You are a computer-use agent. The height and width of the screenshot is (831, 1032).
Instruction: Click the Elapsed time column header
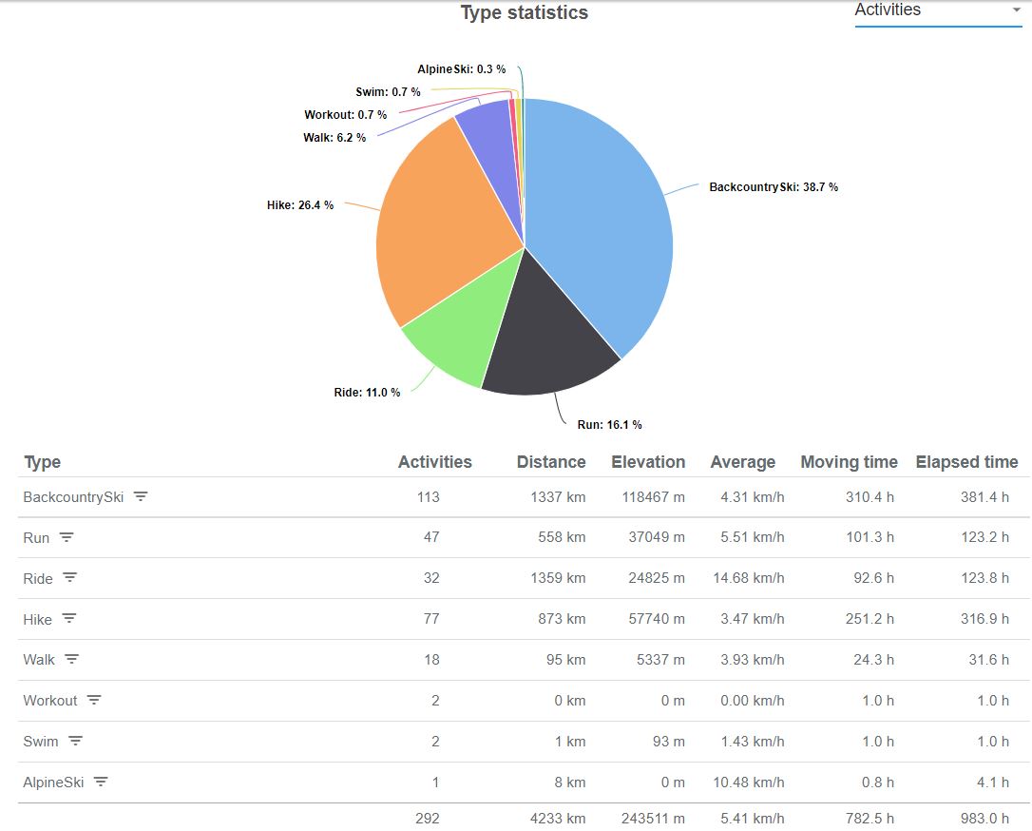(x=966, y=462)
